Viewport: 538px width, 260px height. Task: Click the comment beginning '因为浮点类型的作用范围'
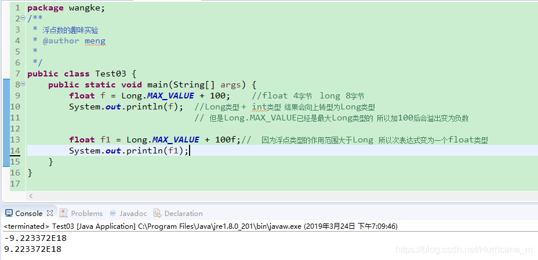click(375, 140)
